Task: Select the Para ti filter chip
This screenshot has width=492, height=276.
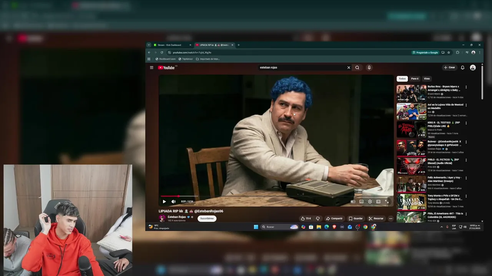Action: 415,79
